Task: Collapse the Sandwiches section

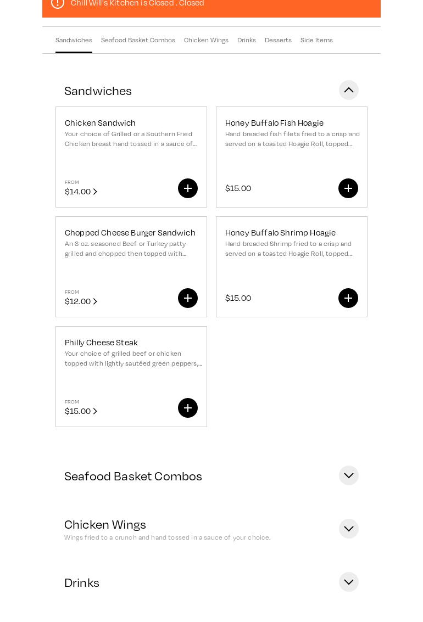Action: (349, 90)
